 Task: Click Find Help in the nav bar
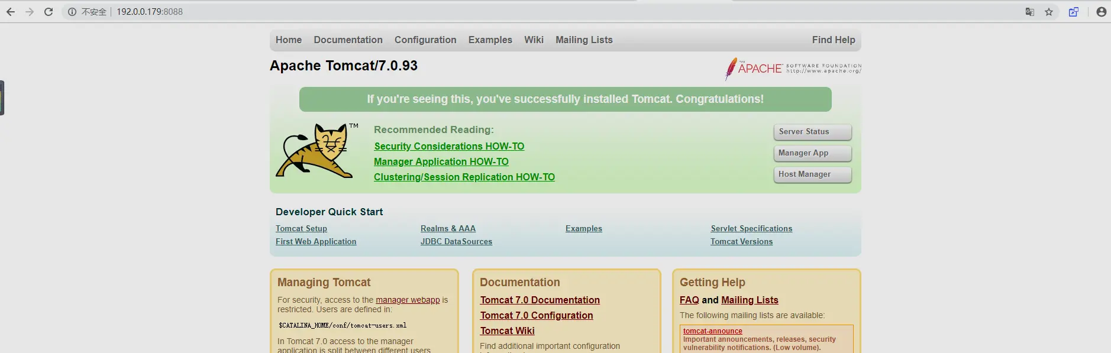click(834, 40)
